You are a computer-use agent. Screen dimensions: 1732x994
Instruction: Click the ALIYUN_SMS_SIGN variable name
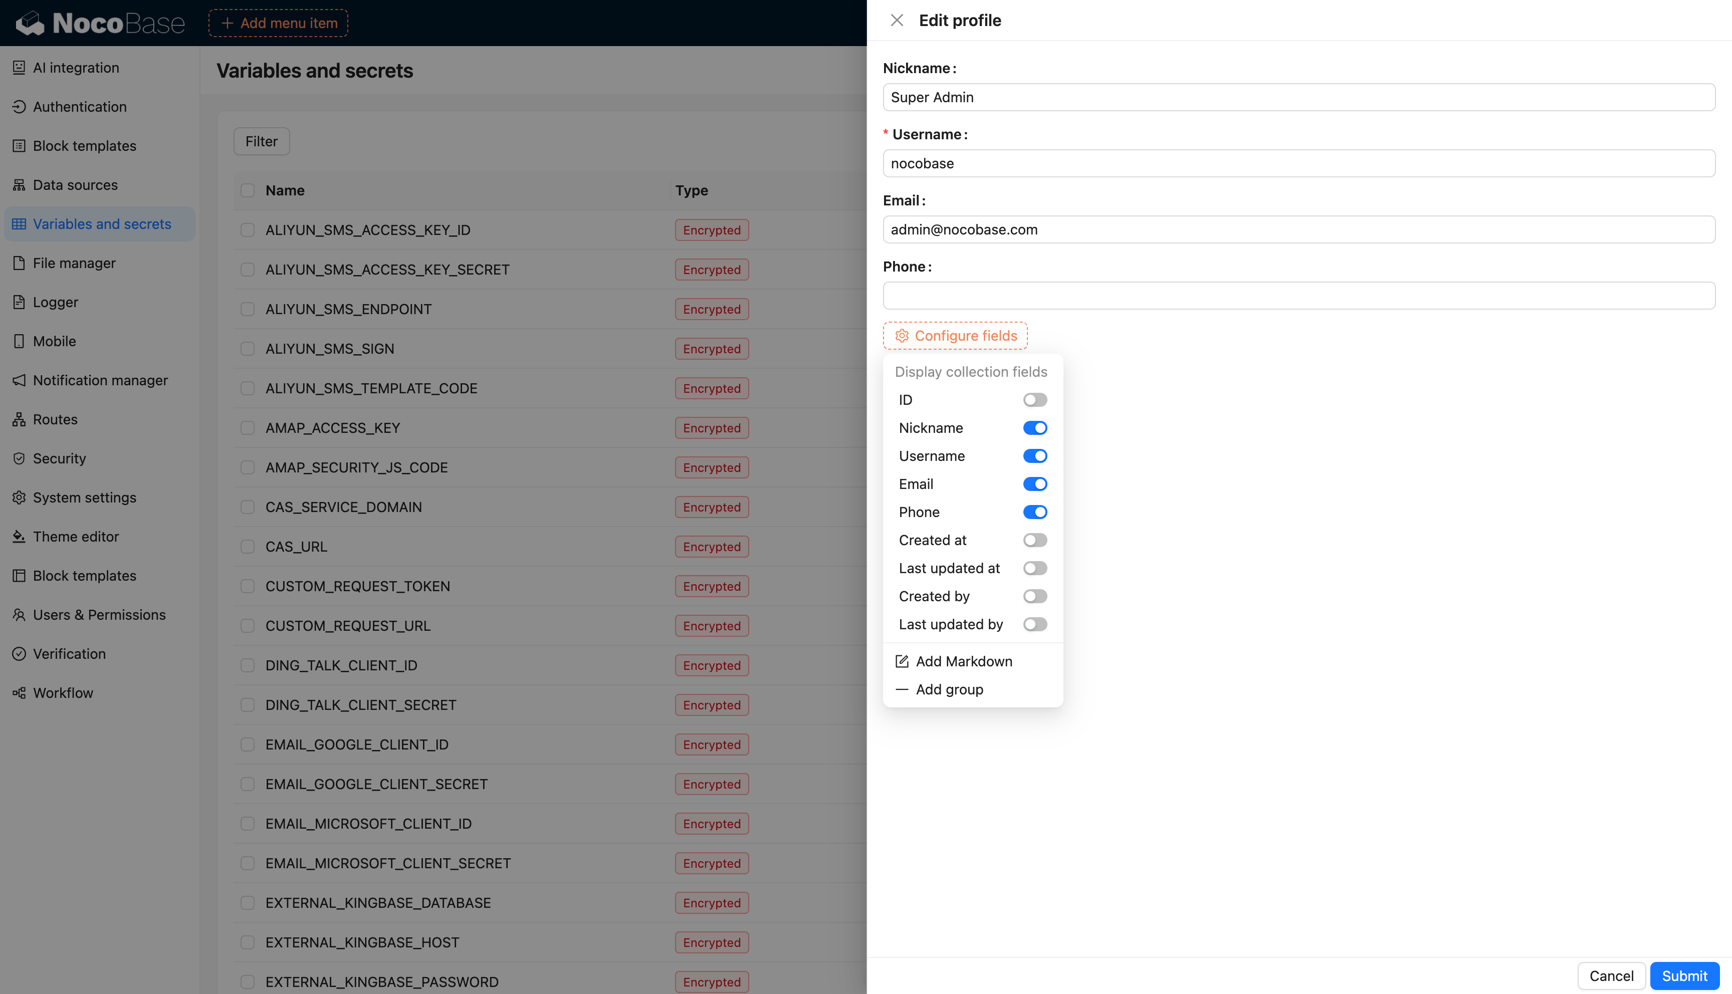coord(330,349)
